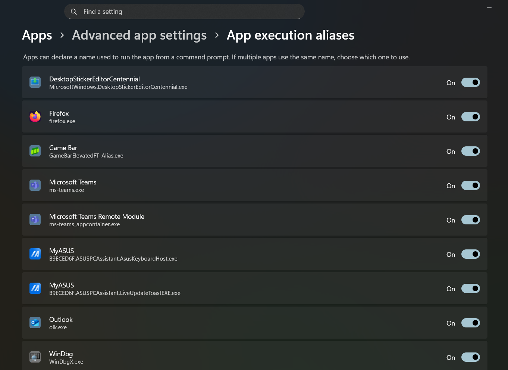
Task: Click the WinDbg app icon
Action: [x=35, y=357]
